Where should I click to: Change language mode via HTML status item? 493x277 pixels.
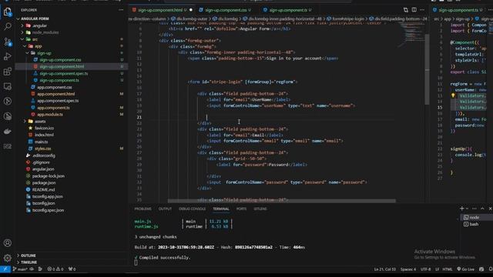point(447,269)
